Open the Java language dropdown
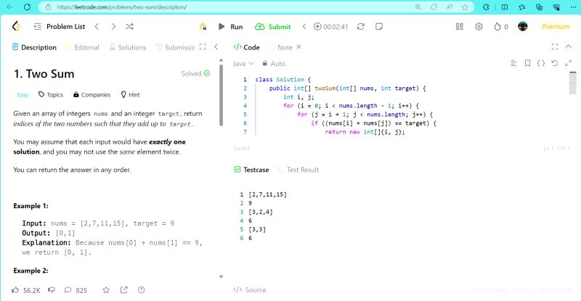This screenshot has height=301, width=581. click(243, 64)
